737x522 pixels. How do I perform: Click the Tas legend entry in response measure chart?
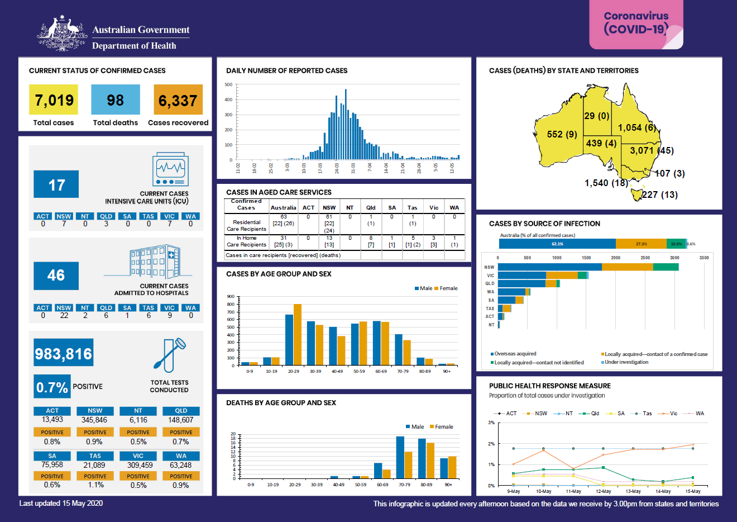point(641,414)
